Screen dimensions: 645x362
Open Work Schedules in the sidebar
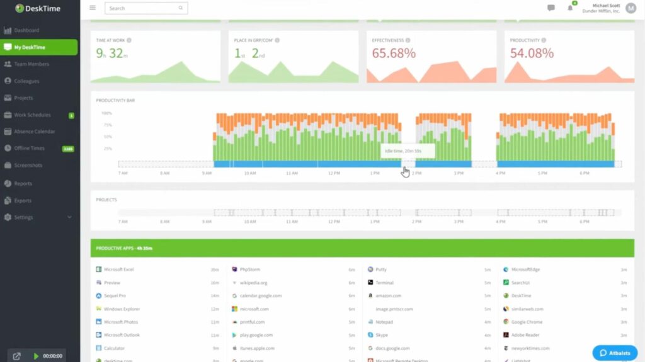[33, 115]
